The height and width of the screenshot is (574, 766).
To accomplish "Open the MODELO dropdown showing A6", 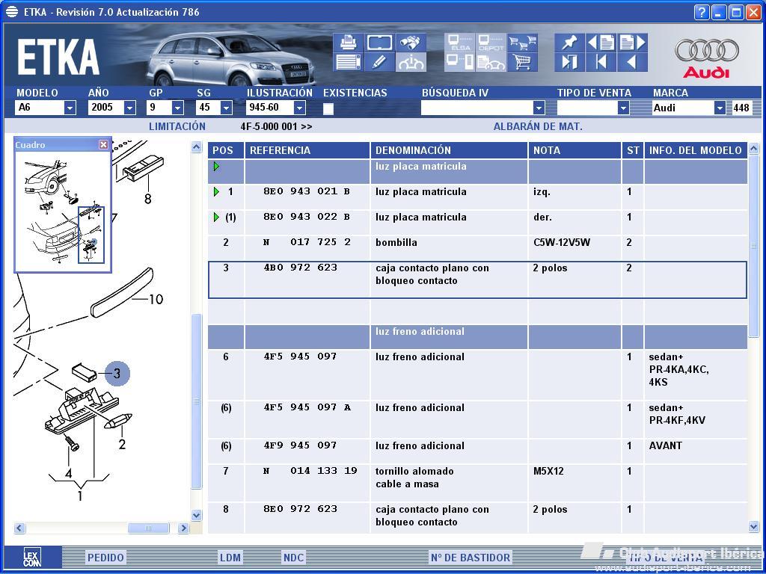I will (x=70, y=108).
